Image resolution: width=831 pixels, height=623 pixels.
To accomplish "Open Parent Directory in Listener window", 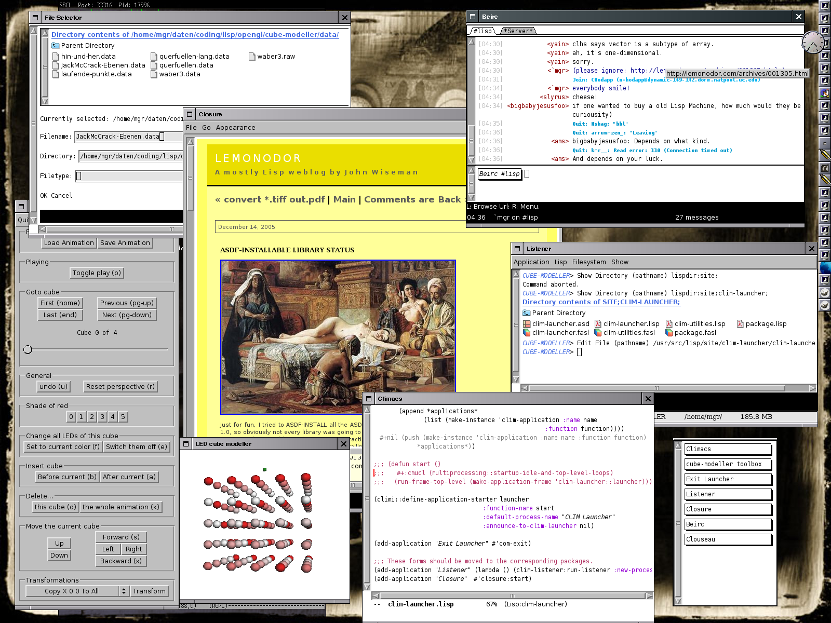I will click(x=554, y=313).
